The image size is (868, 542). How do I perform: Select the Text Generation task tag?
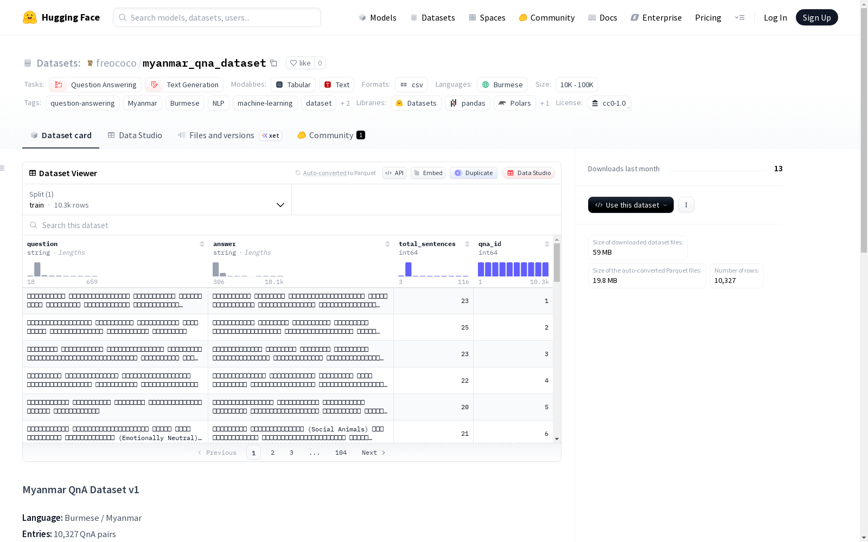click(184, 85)
